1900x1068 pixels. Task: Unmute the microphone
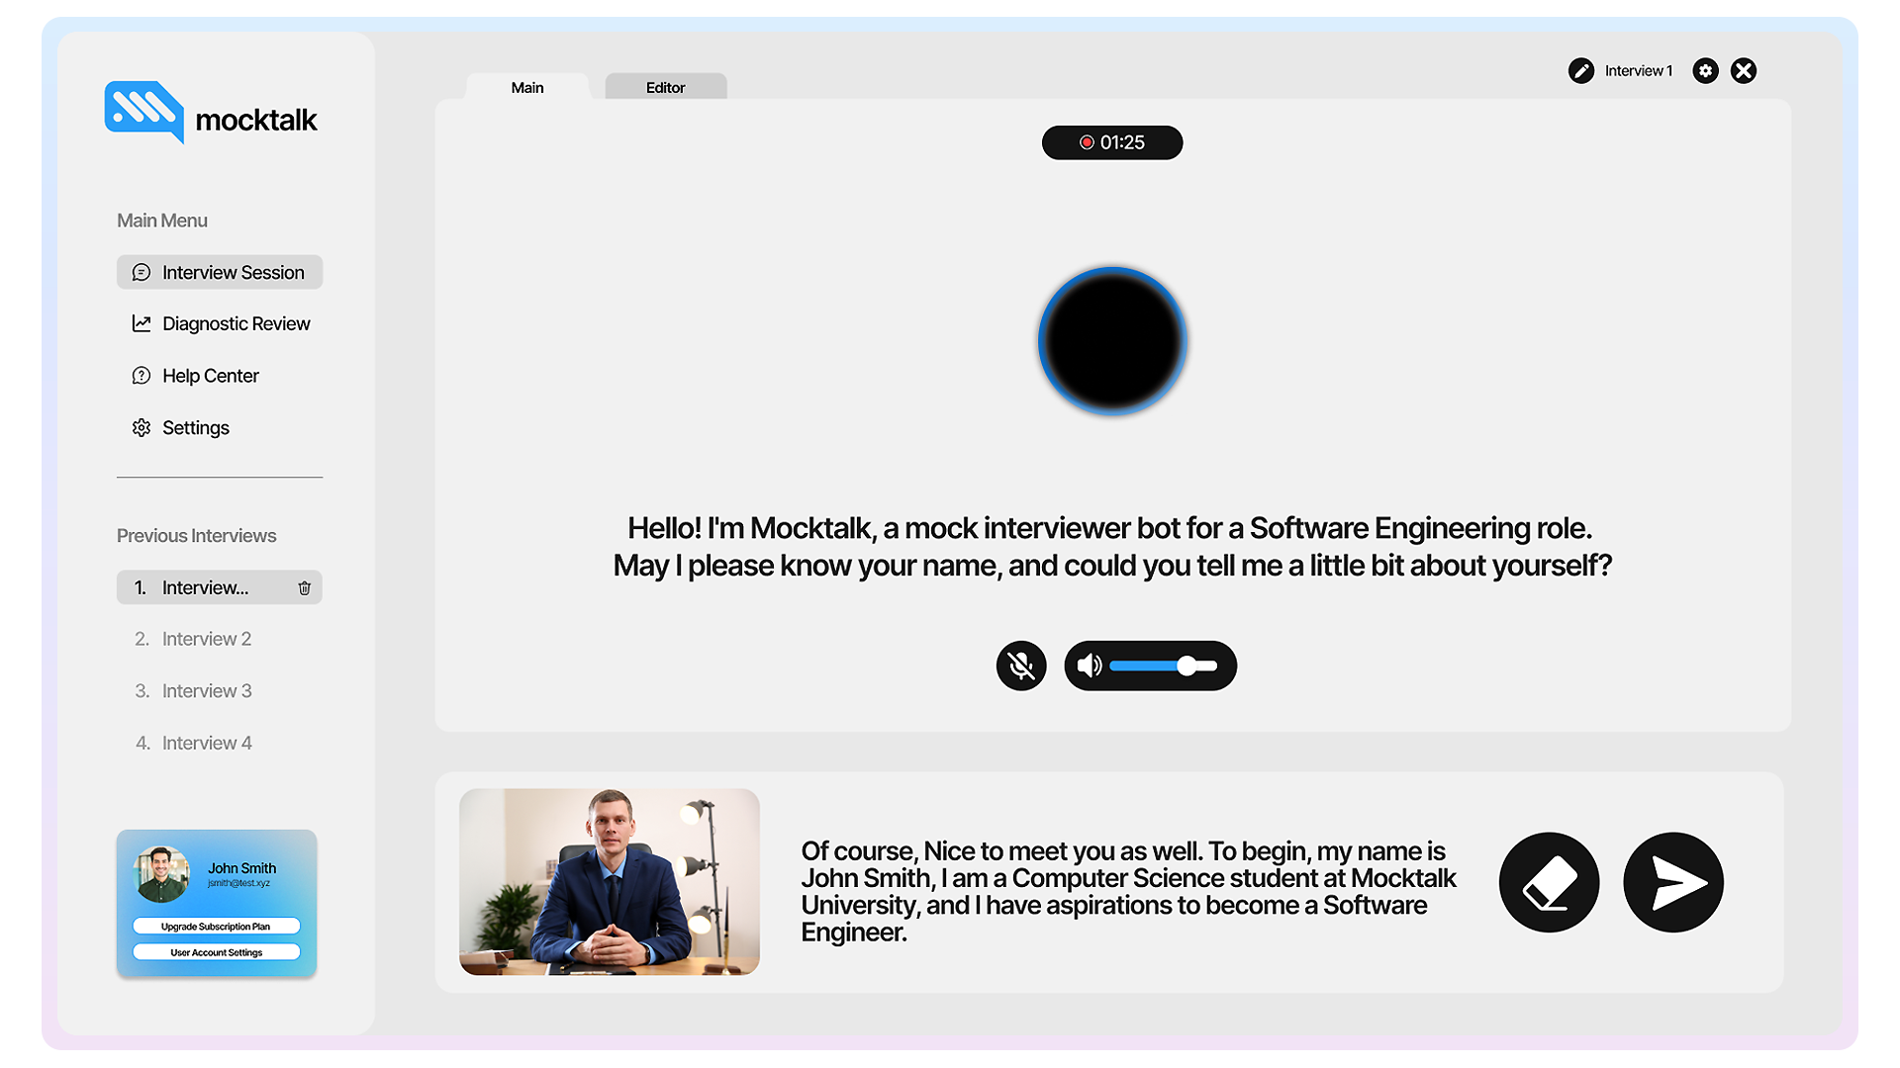pyautogui.click(x=1020, y=666)
